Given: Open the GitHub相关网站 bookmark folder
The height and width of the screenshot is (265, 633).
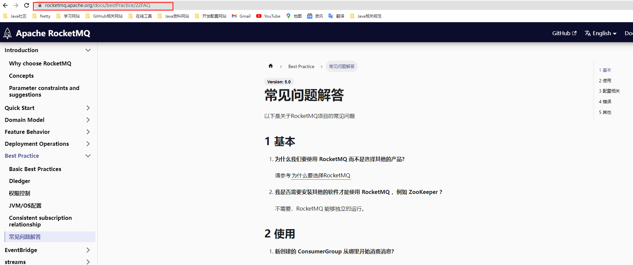Looking at the screenshot, I should tap(104, 16).
